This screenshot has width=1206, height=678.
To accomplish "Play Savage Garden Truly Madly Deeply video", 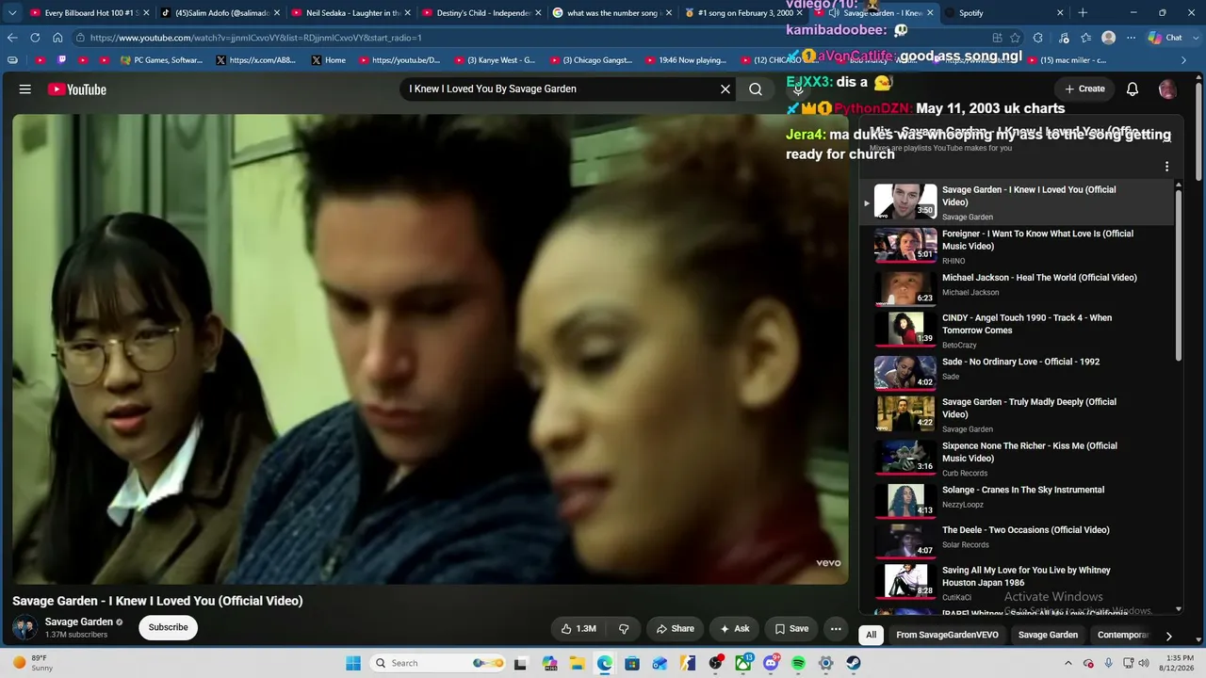I will point(1018,414).
